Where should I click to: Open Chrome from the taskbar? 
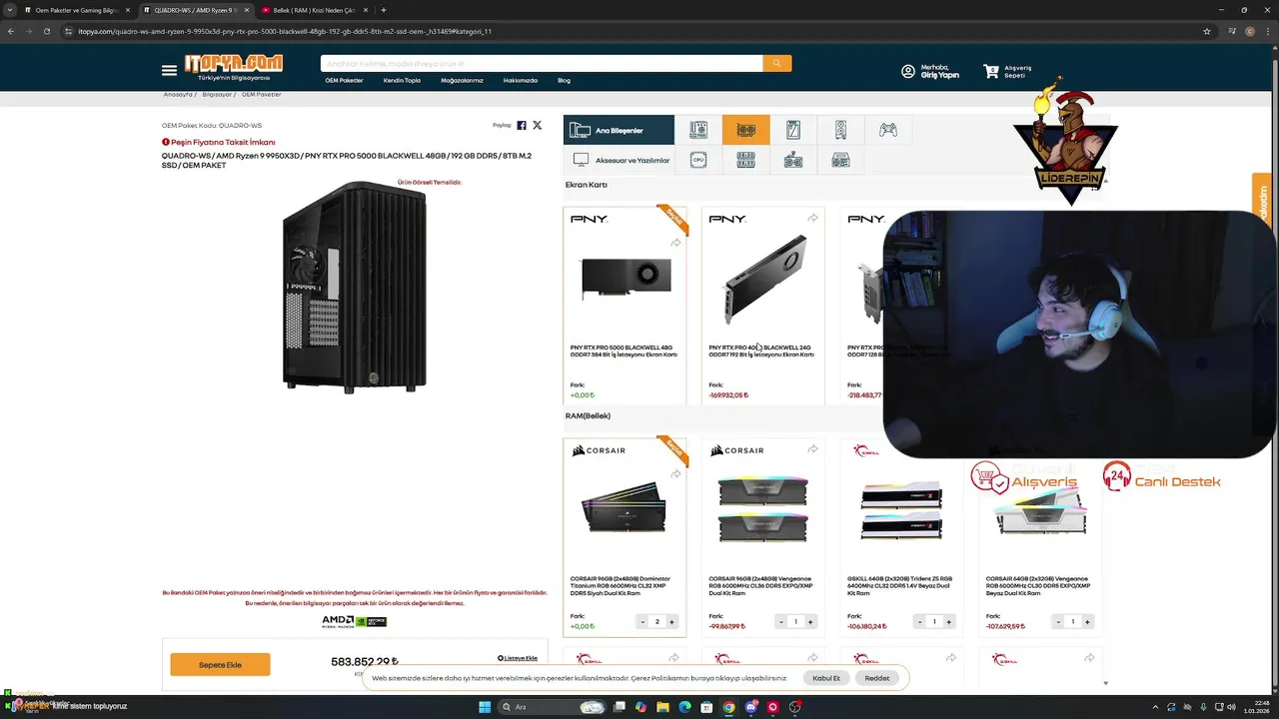[728, 707]
